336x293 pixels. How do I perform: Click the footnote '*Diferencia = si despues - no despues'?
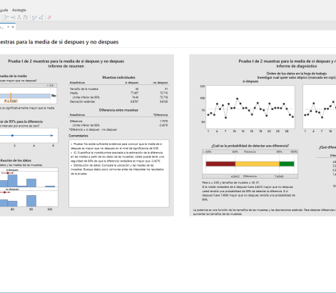point(93,129)
